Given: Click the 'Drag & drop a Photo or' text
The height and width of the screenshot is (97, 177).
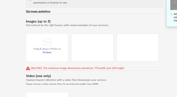Looking at the screenshot, I should point(47,49).
